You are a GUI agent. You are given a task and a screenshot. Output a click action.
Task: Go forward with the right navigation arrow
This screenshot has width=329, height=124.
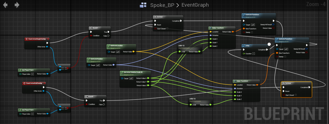pos(17,5)
